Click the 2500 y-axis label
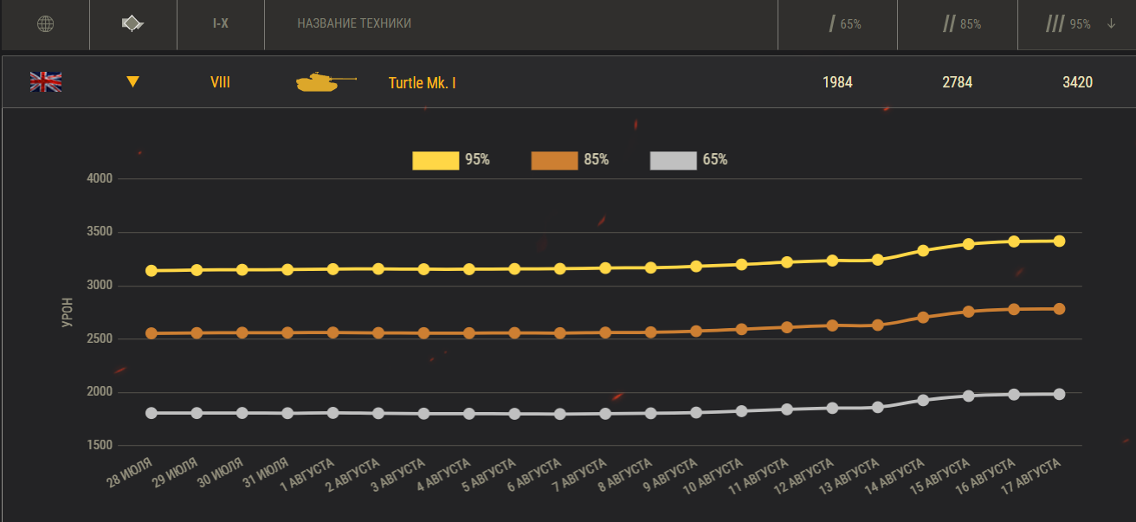Image resolution: width=1136 pixels, height=522 pixels. 100,338
